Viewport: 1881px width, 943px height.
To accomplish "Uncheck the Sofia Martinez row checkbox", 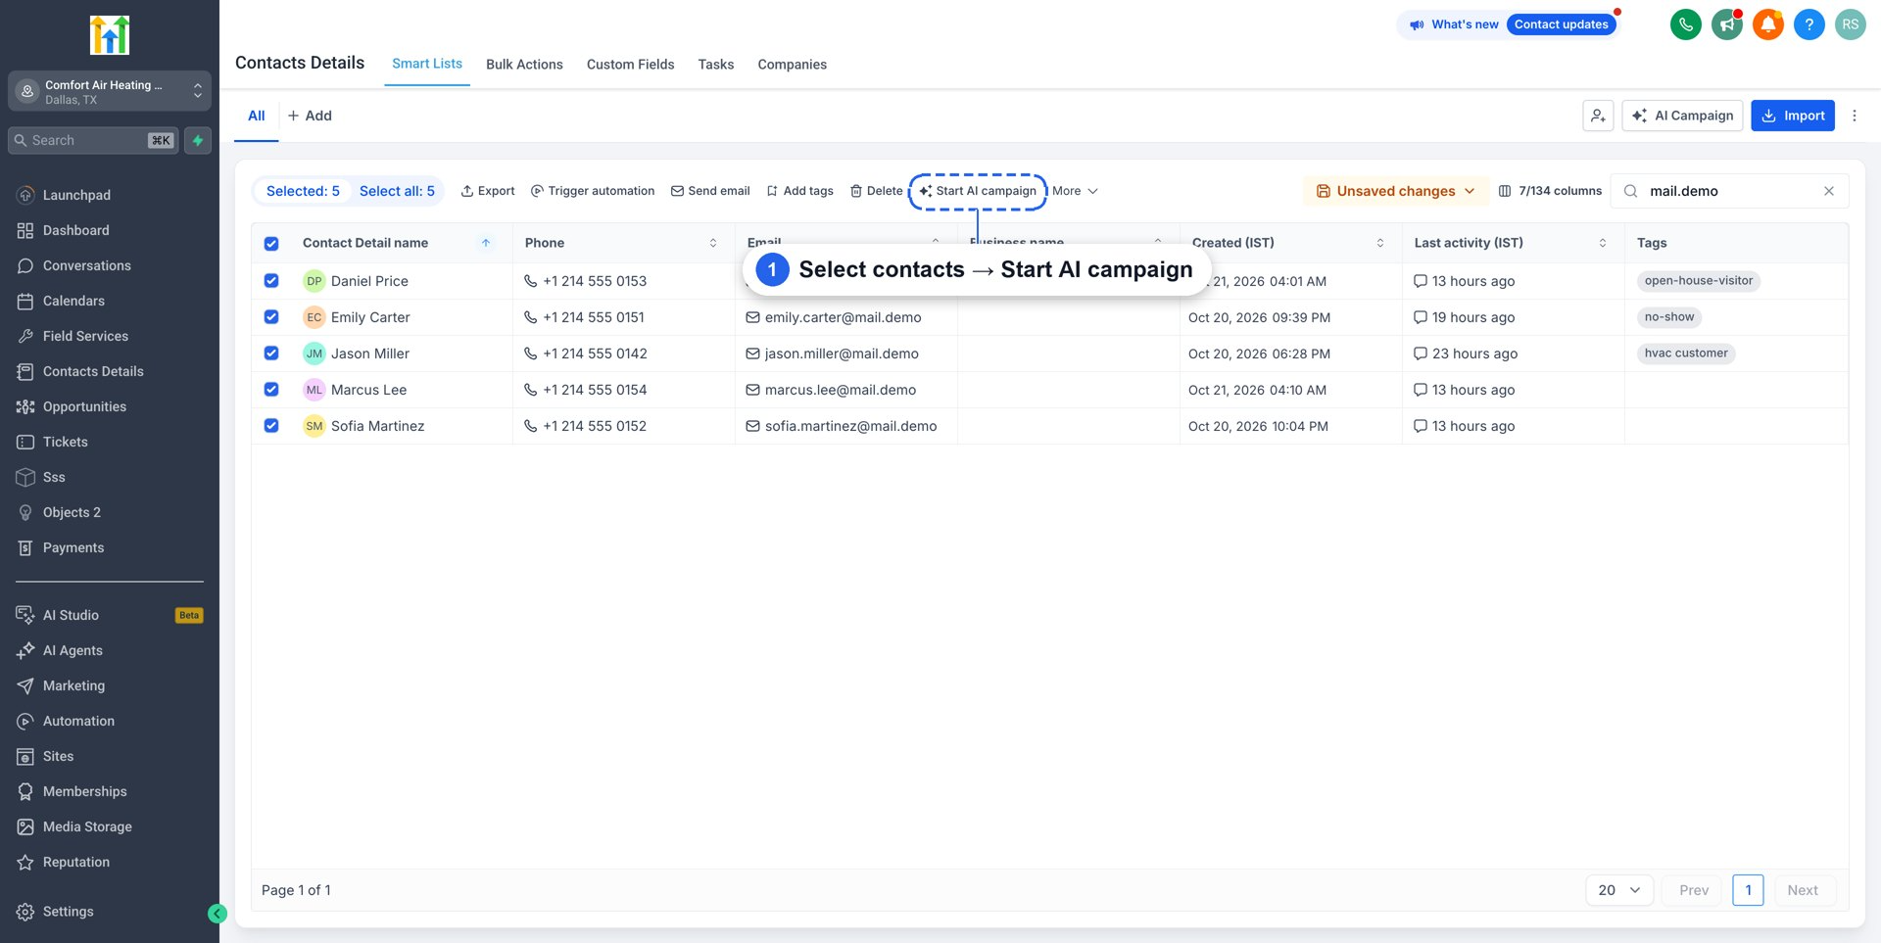I will tap(271, 426).
